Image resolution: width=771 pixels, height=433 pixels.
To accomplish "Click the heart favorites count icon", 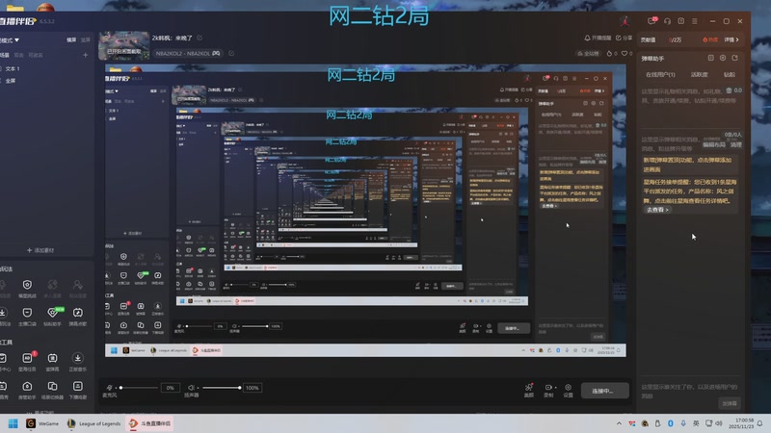I will 625,54.
